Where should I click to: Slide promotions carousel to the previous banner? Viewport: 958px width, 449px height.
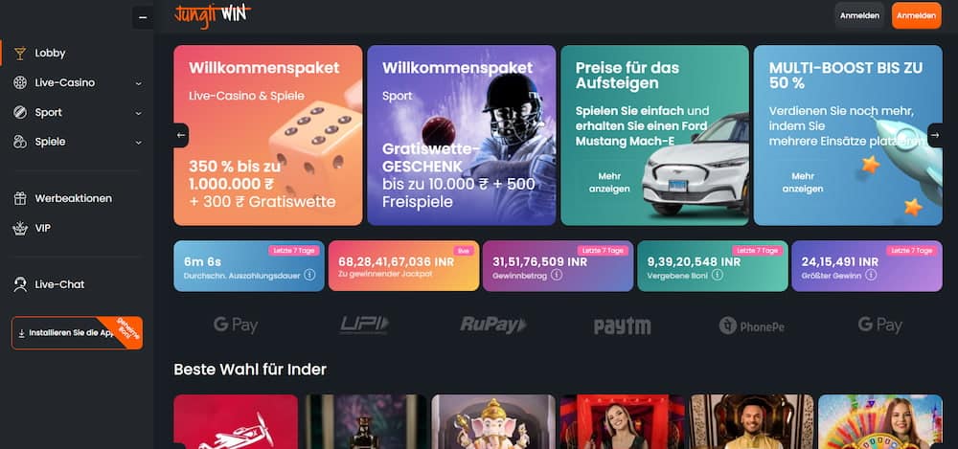[x=181, y=135]
